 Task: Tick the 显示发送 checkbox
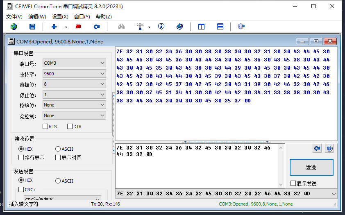293,183
